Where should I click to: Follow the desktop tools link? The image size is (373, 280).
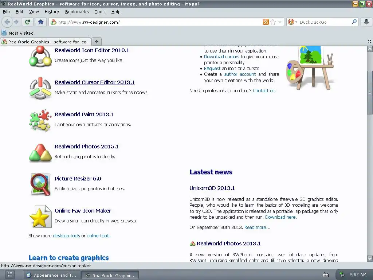click(x=66, y=236)
